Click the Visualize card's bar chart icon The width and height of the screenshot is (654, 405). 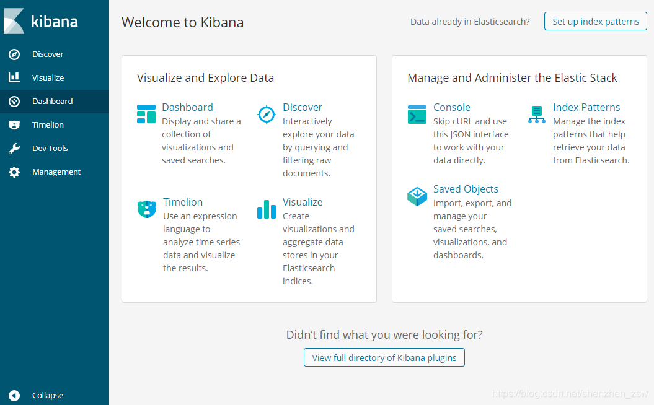(267, 209)
